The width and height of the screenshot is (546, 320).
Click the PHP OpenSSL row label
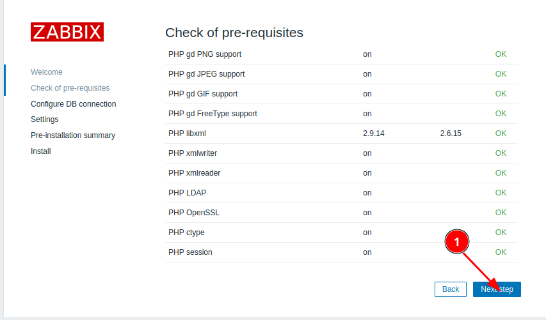pos(194,213)
